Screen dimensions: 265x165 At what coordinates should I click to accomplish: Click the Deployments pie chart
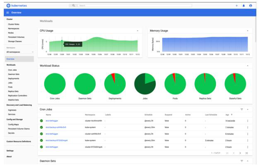click(x=115, y=84)
